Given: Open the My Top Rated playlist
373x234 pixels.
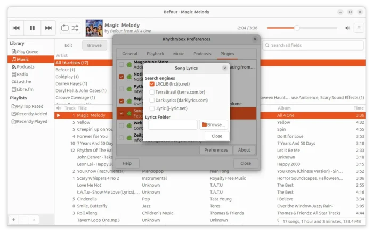Looking at the screenshot, I should 28,106.
